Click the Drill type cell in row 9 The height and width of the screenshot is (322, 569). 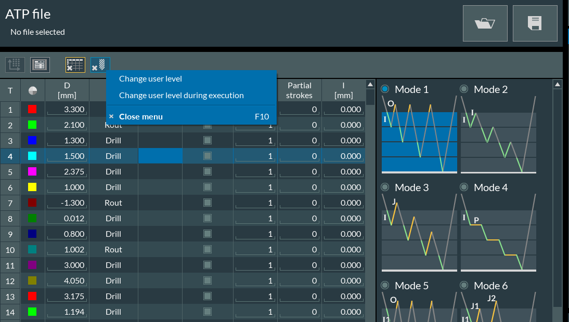click(x=113, y=234)
